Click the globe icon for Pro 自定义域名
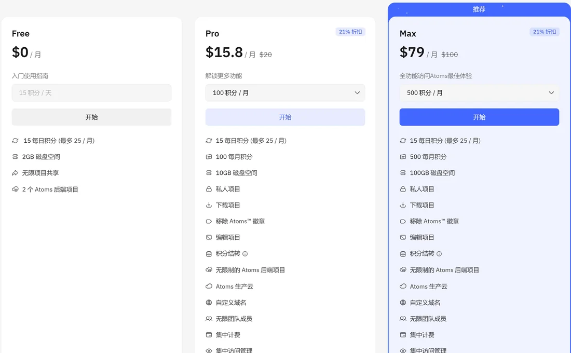 point(209,302)
